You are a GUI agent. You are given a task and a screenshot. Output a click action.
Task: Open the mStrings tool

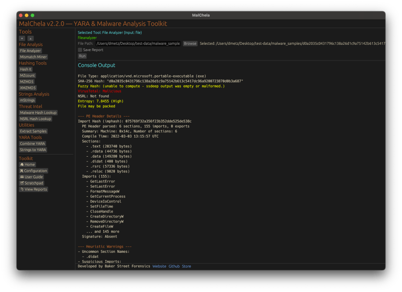(27, 100)
